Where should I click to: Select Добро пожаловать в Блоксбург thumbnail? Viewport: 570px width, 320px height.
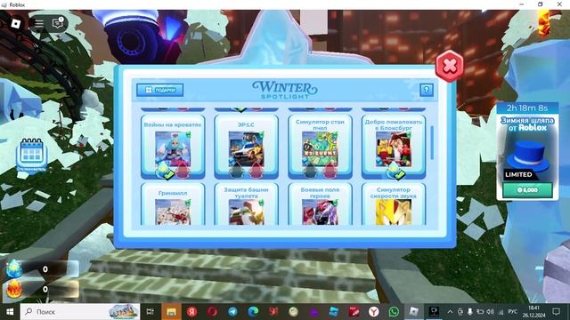394,148
